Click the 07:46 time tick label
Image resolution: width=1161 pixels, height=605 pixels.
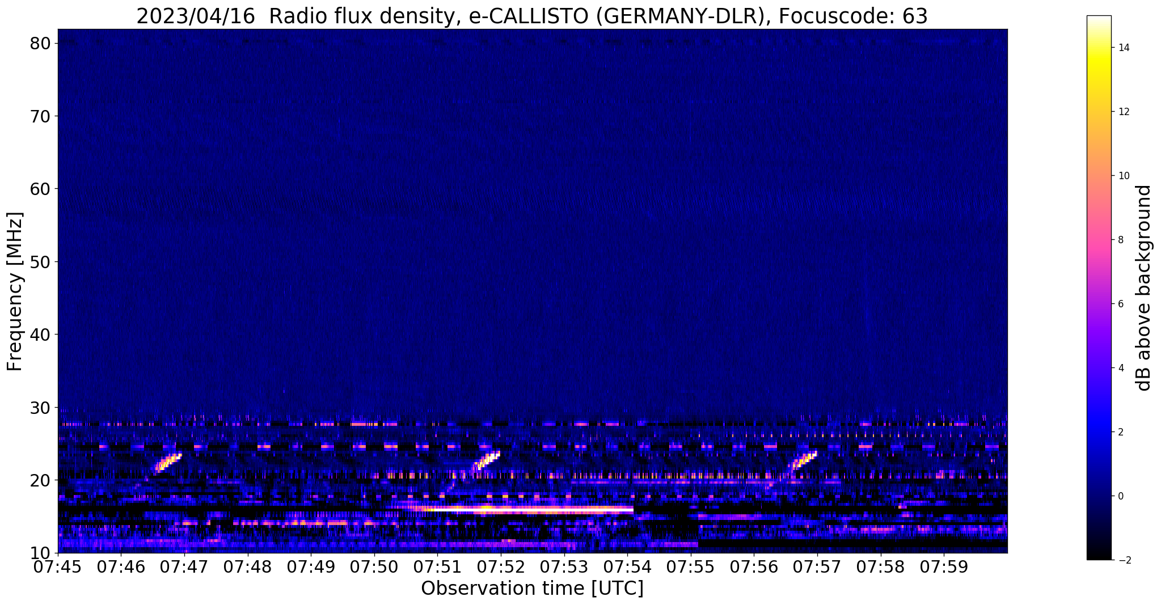click(121, 566)
